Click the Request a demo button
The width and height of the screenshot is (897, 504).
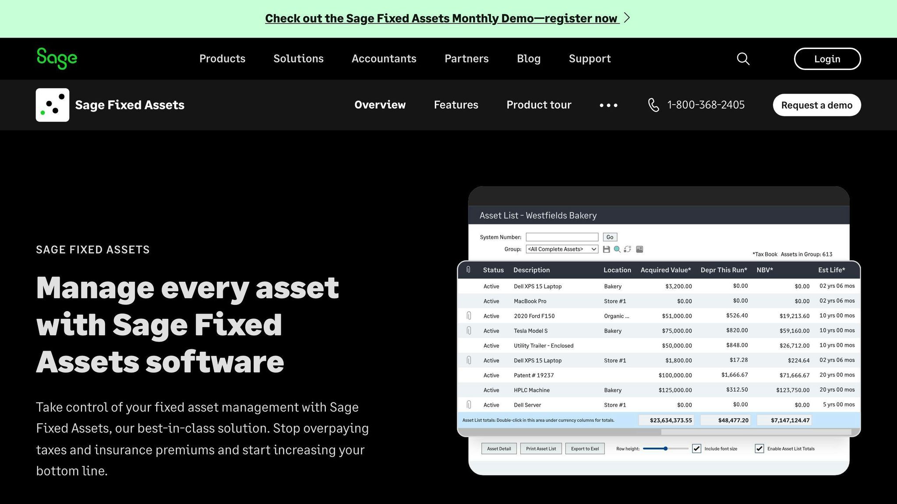tap(816, 105)
